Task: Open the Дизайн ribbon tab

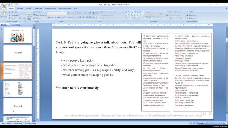Action: pos(28,9)
